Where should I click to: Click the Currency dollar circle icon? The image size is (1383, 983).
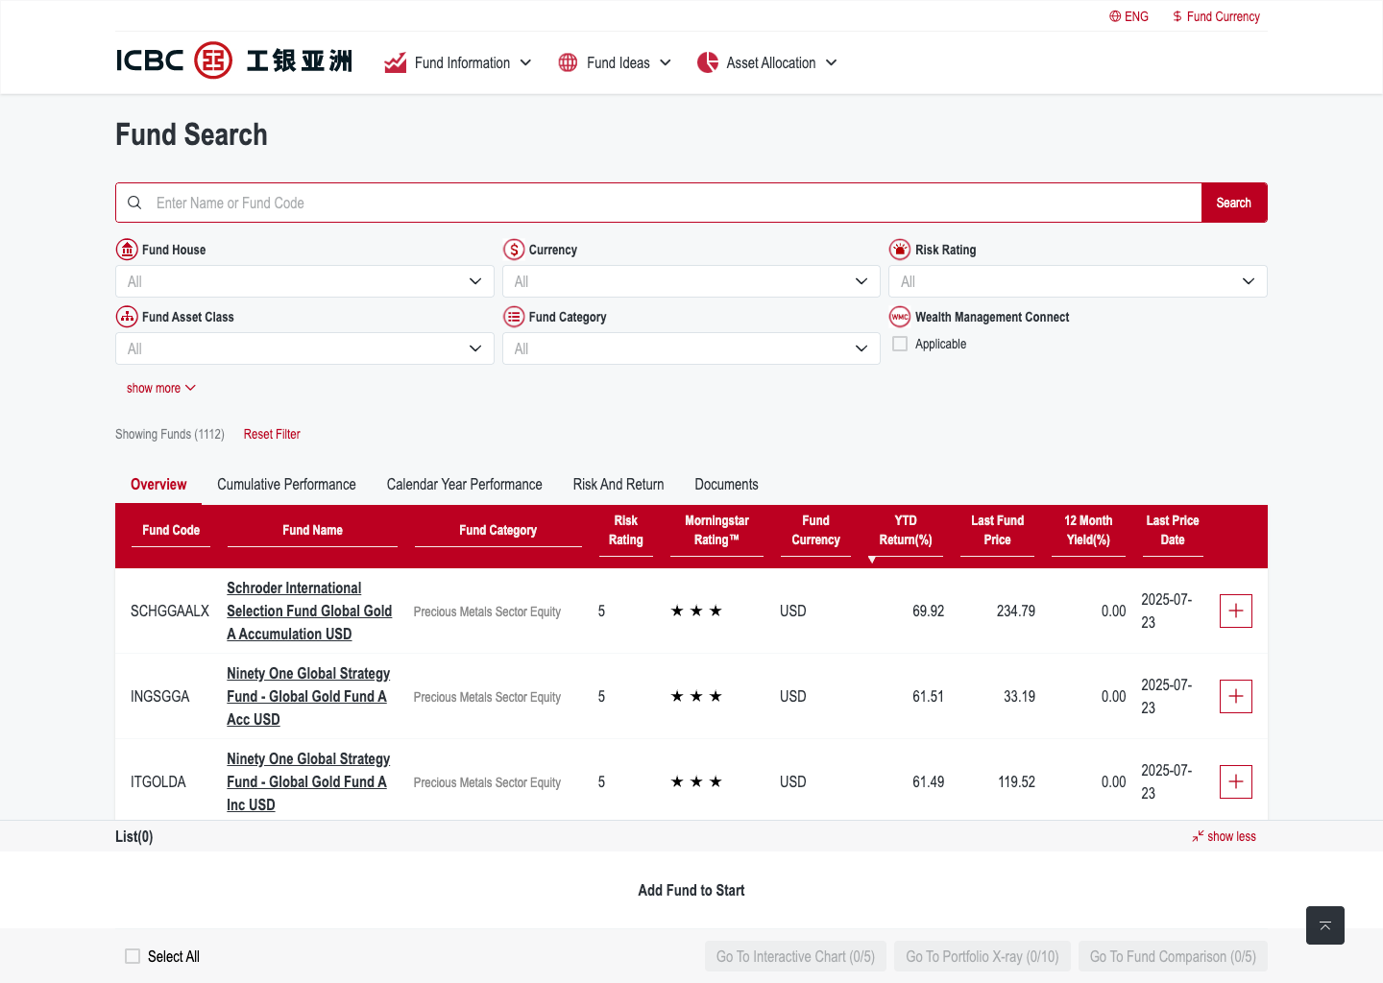point(514,250)
